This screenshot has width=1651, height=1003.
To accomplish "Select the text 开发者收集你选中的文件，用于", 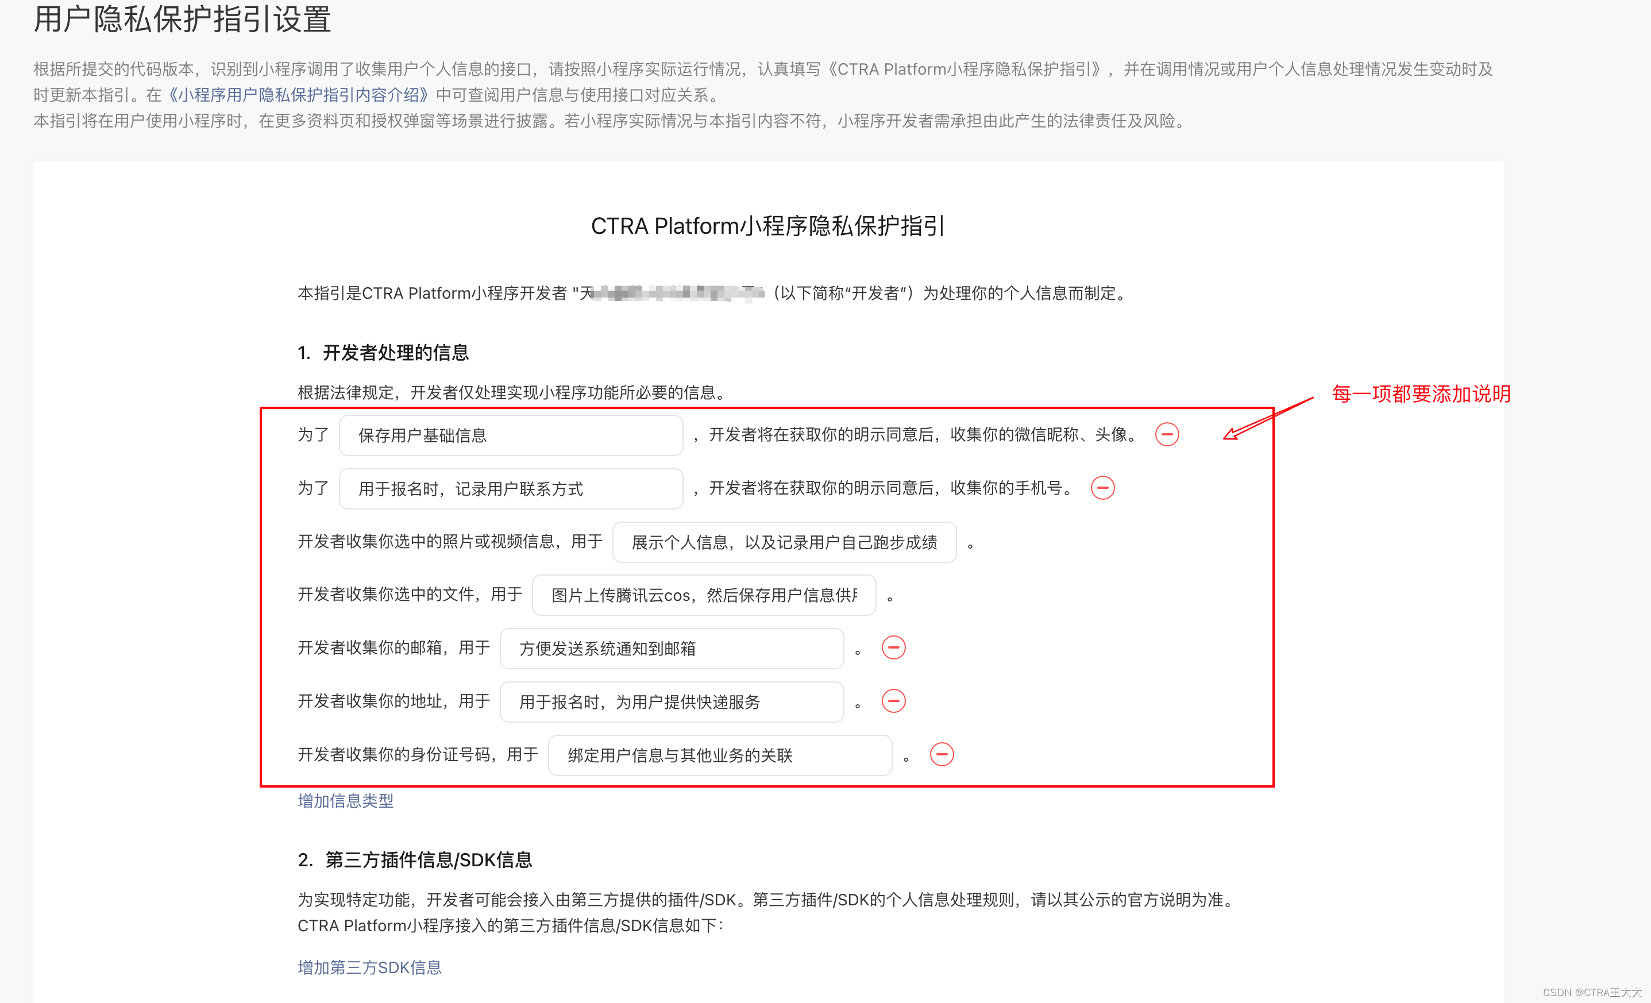I will click(410, 595).
